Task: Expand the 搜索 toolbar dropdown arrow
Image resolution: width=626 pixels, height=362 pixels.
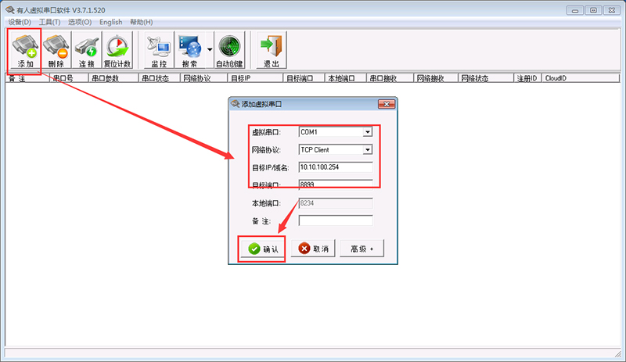Action: pos(210,50)
